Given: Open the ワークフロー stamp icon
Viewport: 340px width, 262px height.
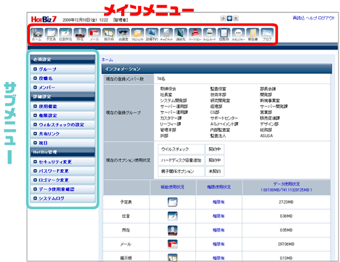Looking at the screenshot, I should click(x=195, y=34).
